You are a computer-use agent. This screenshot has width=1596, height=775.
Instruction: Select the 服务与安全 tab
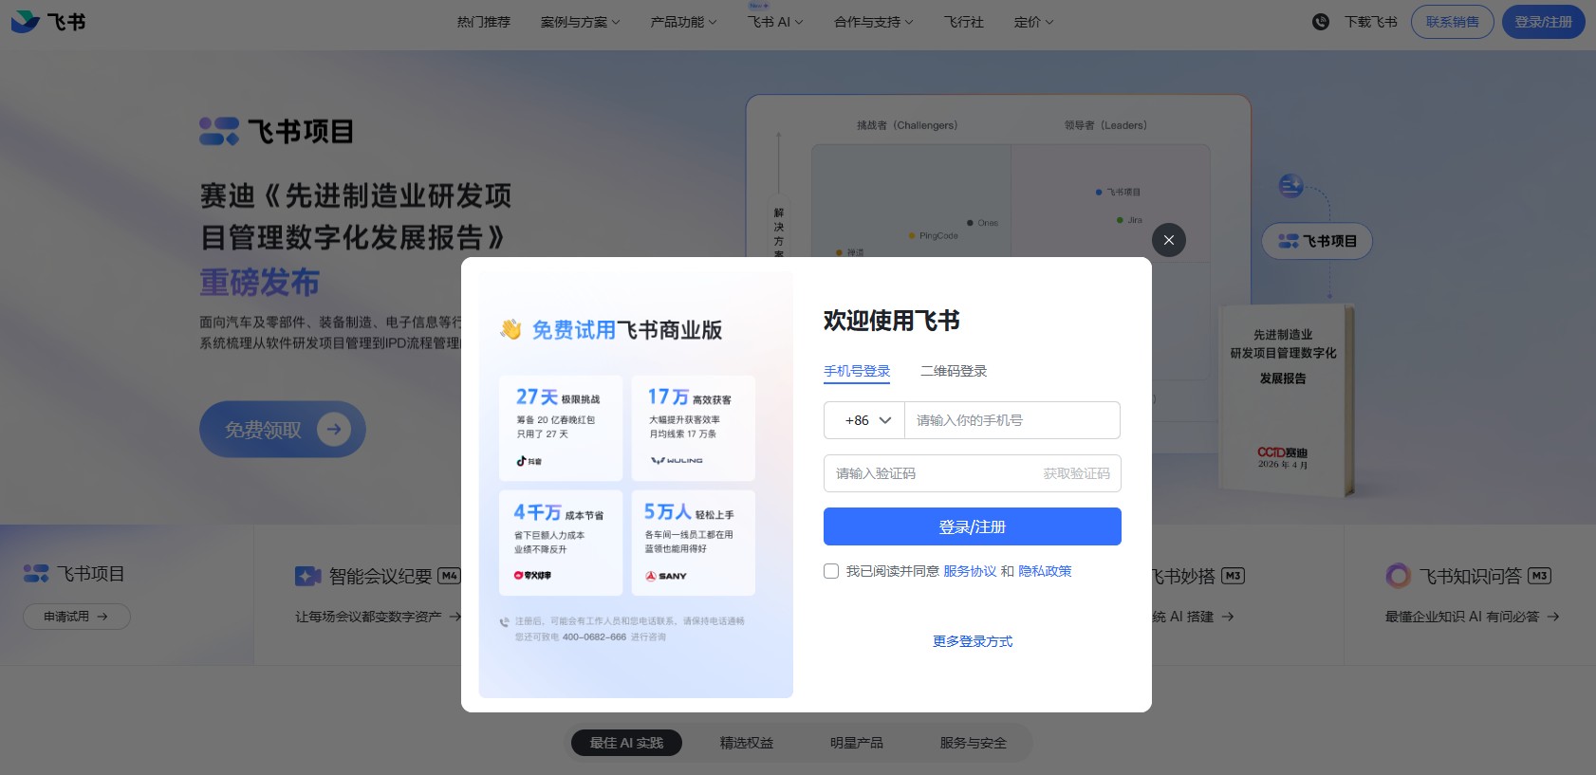(x=974, y=743)
